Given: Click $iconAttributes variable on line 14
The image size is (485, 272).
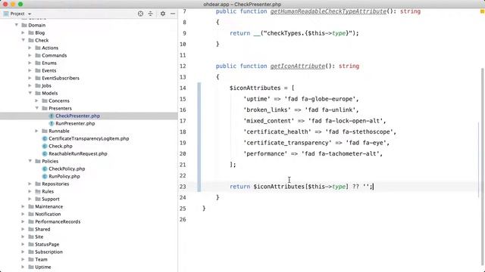Looking at the screenshot, I should pyautogui.click(x=255, y=88).
